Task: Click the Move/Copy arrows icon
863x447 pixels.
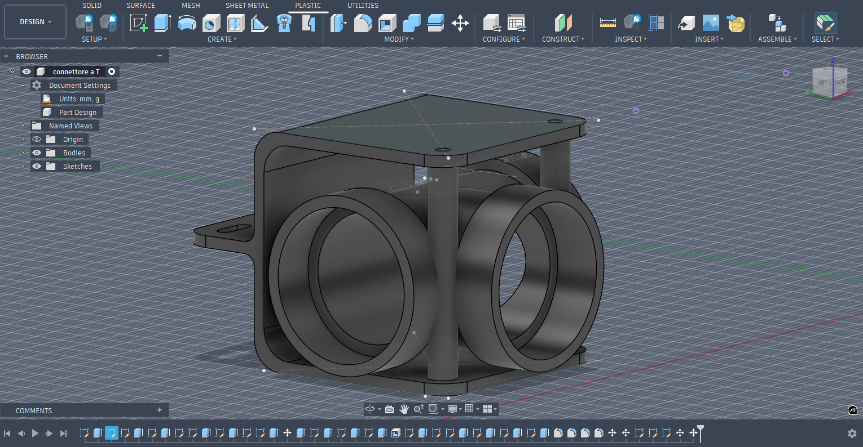Action: tap(460, 23)
